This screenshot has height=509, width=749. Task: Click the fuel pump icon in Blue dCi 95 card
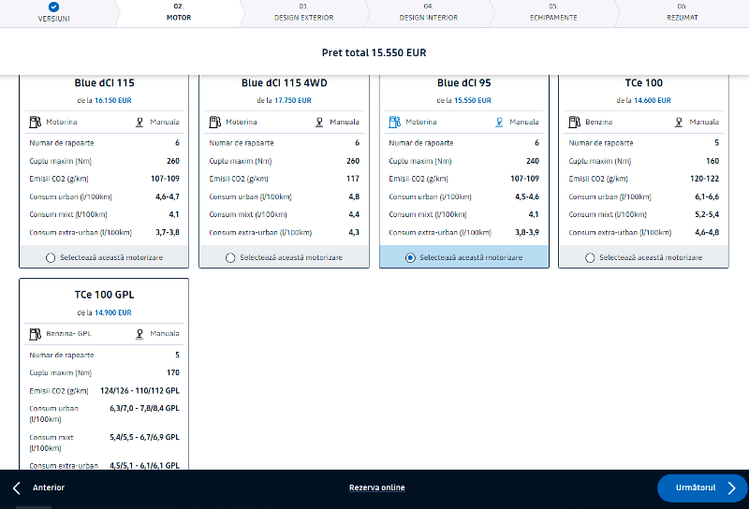click(x=394, y=122)
